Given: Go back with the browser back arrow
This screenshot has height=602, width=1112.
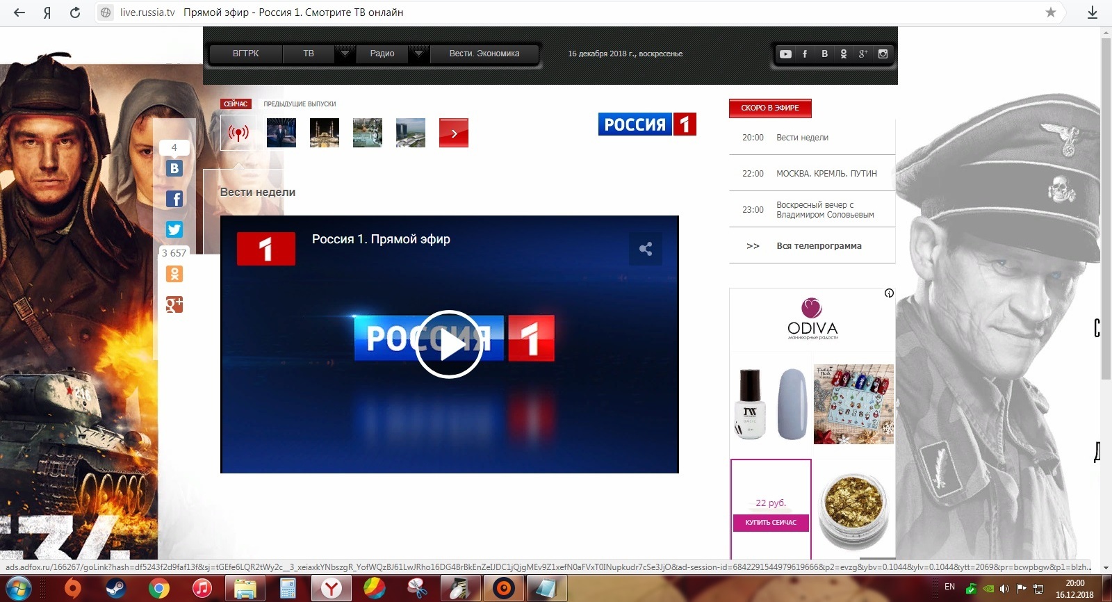Looking at the screenshot, I should click(x=19, y=13).
